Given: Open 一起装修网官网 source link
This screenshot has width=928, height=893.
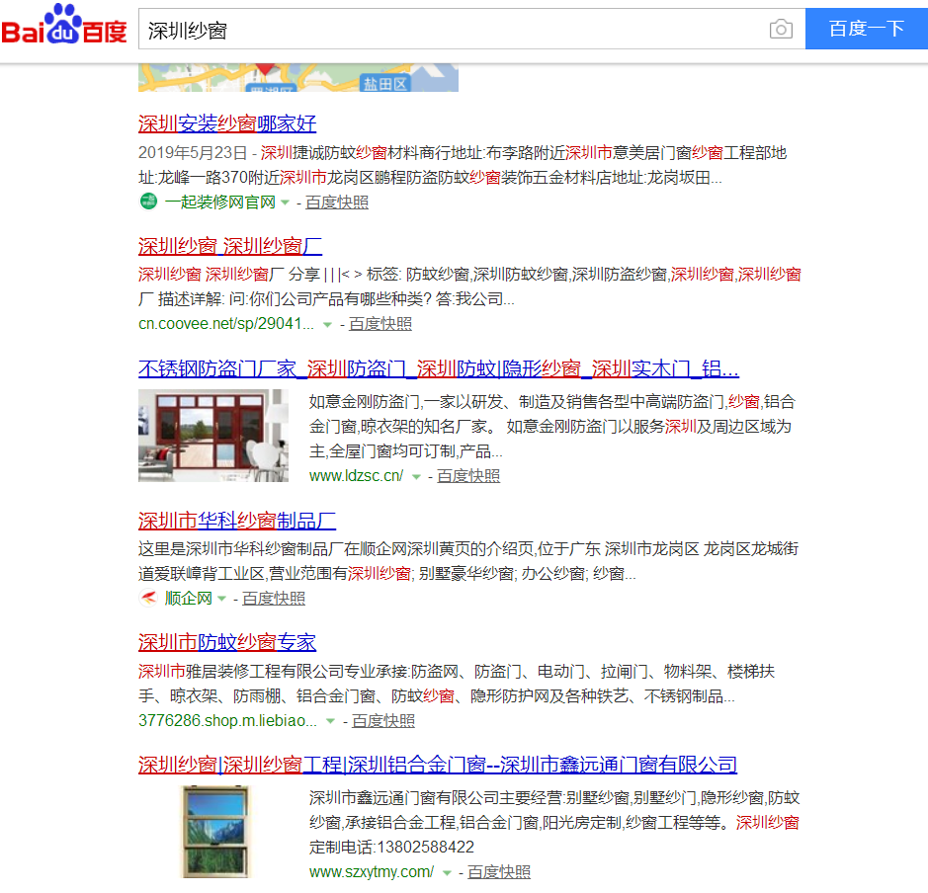Looking at the screenshot, I should pyautogui.click(x=220, y=203).
